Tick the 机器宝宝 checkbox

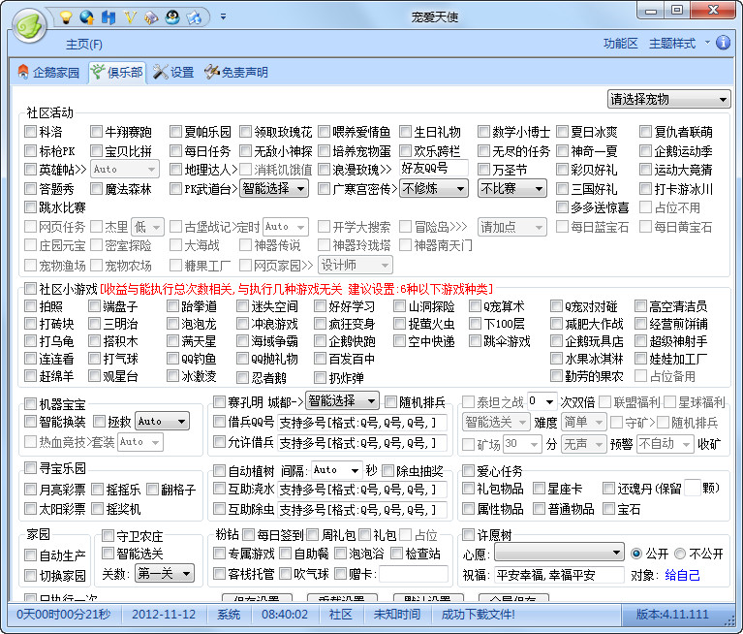(x=31, y=404)
